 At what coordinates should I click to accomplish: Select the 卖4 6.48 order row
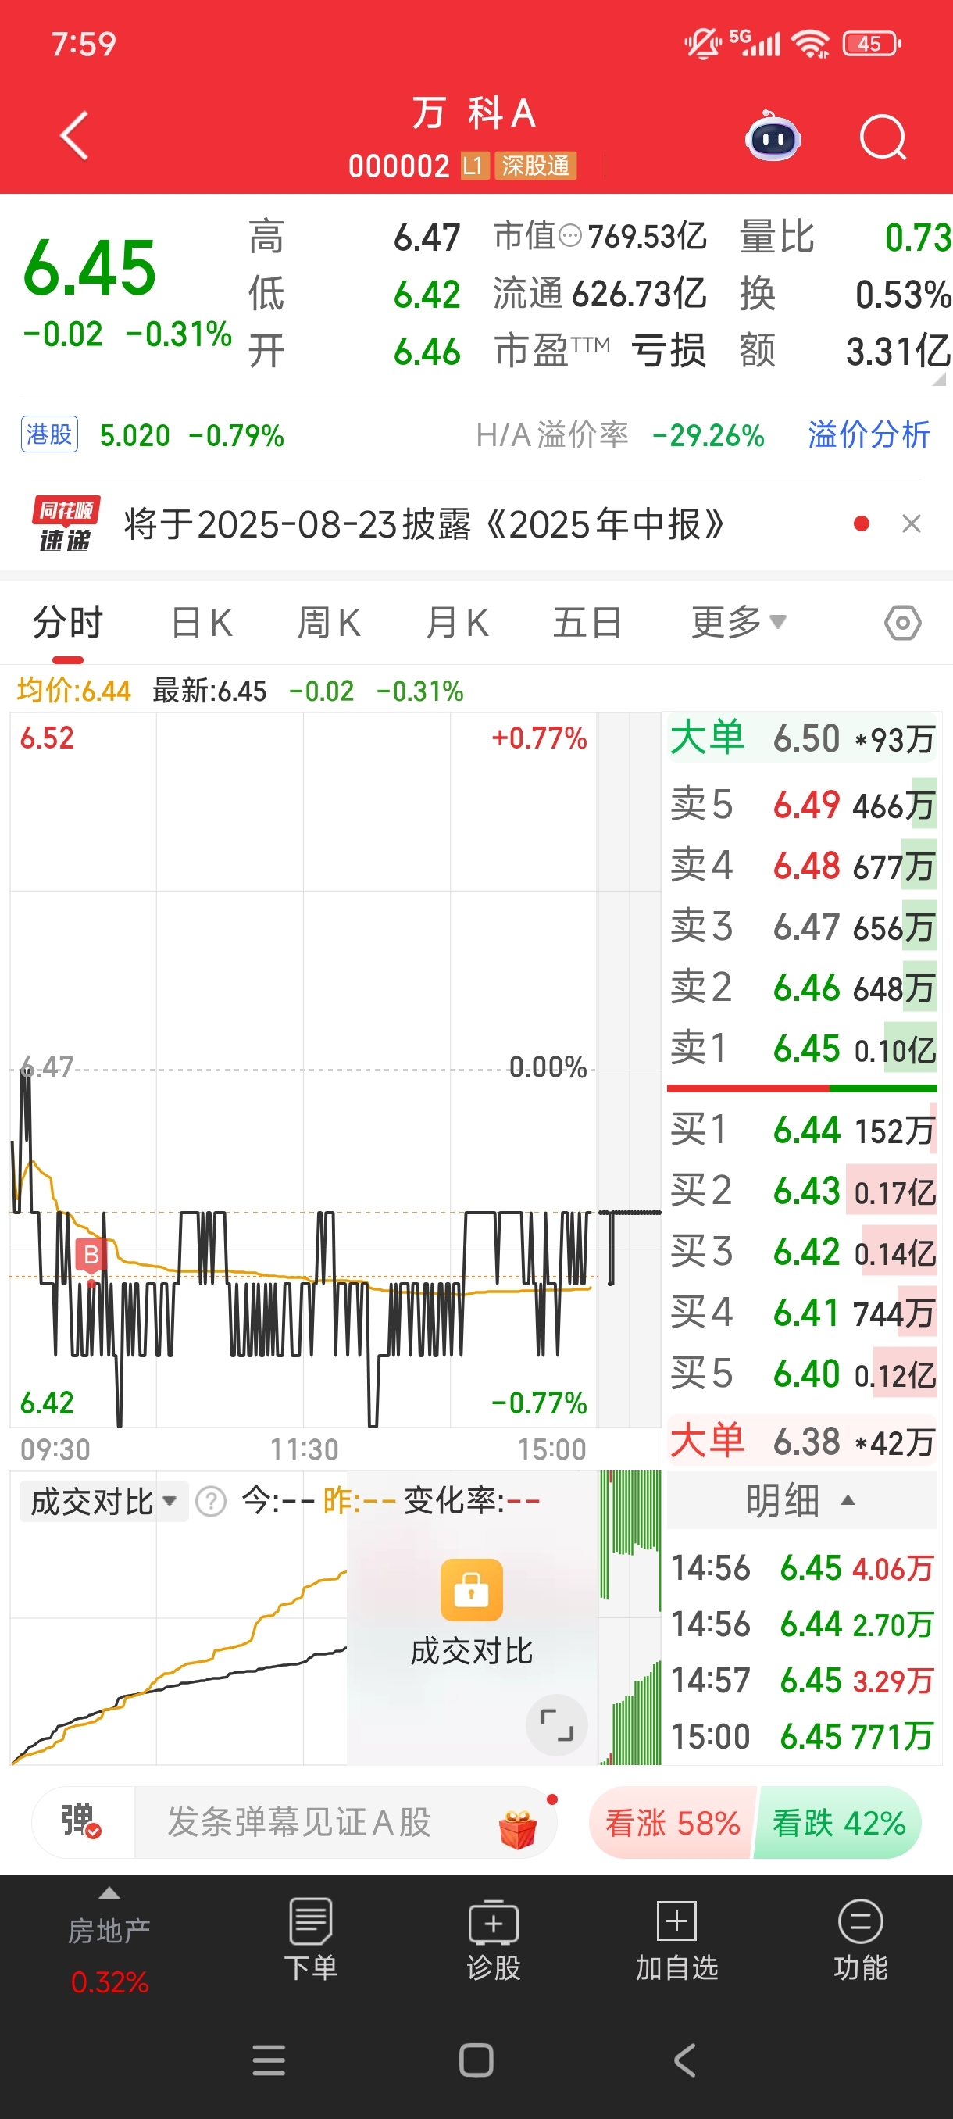coord(801,866)
